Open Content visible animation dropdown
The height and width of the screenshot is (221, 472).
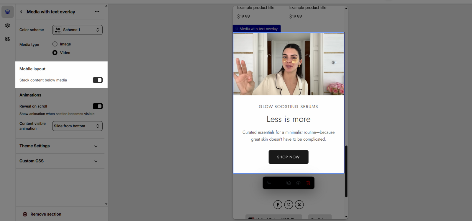(x=77, y=126)
